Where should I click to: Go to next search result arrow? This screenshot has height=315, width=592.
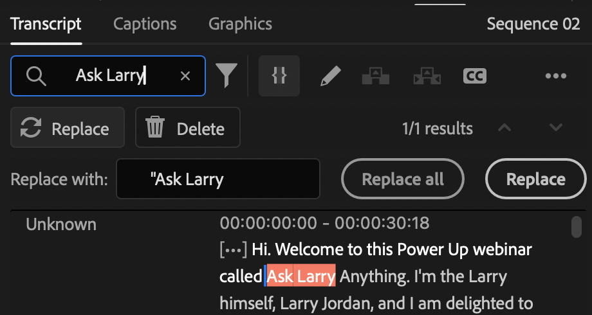pyautogui.click(x=556, y=128)
